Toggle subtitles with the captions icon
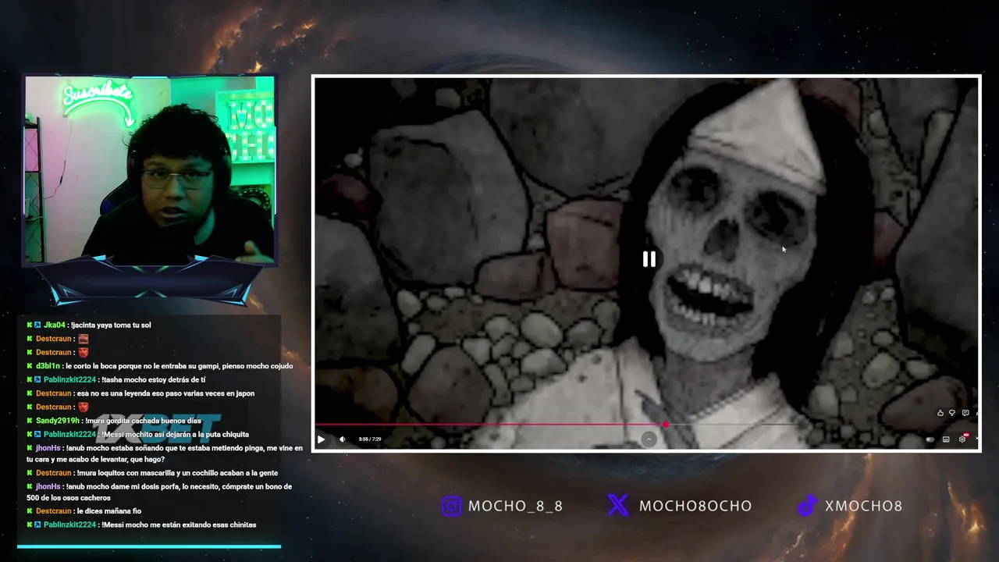This screenshot has width=999, height=562. 946,439
